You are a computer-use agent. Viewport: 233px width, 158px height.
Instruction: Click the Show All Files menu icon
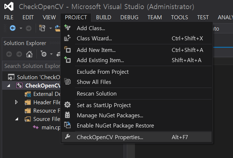pos(67,81)
